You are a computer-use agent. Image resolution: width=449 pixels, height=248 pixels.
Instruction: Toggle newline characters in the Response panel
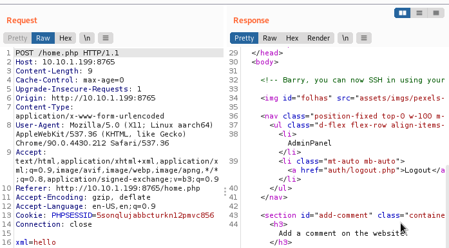click(x=345, y=38)
